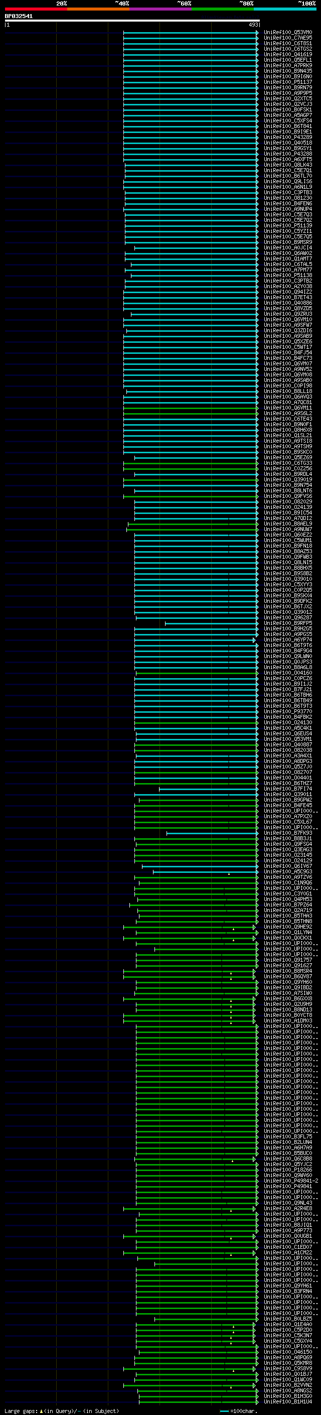This screenshot has height=1415, width=321.
Task: Select the UniRef100_B4FE45 label
Action: click(x=288, y=805)
